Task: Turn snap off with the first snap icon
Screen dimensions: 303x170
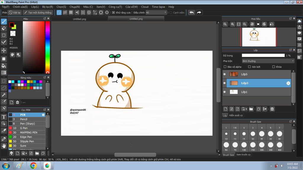Action: point(59,12)
